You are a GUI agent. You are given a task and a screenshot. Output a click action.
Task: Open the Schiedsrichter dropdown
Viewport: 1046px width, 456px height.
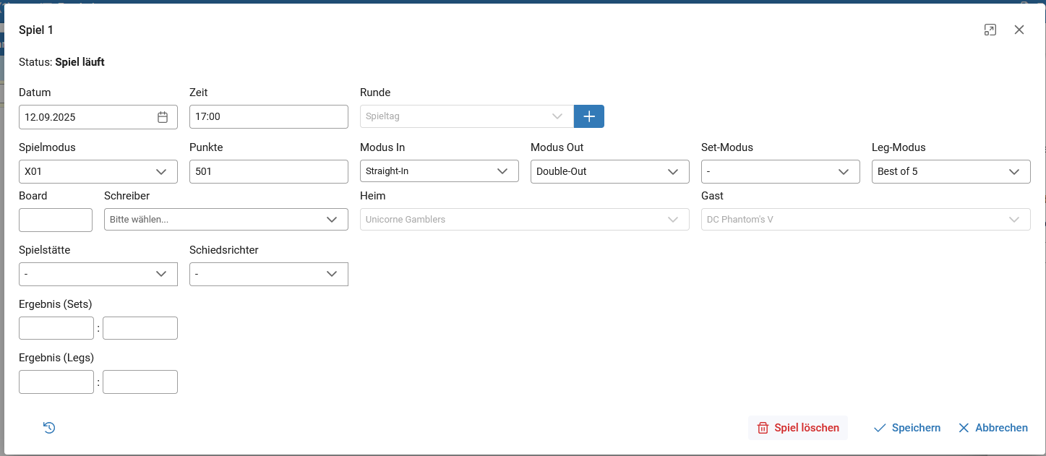pos(269,274)
